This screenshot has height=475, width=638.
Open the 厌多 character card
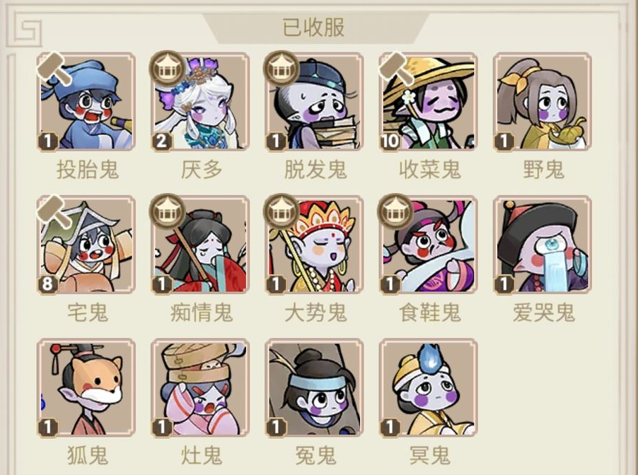[x=200, y=102]
